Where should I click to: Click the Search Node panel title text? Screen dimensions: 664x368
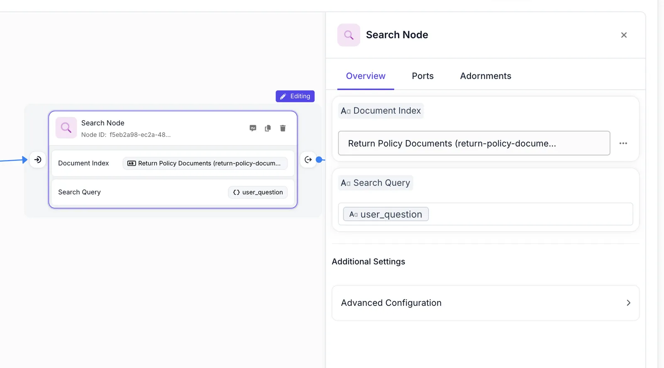pyautogui.click(x=397, y=35)
